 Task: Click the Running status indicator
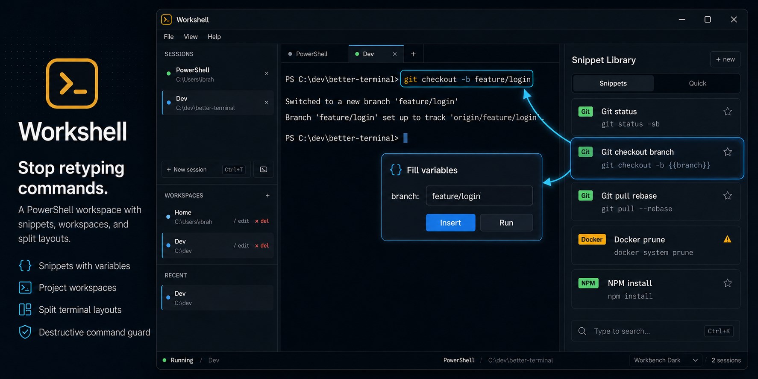[x=178, y=360]
